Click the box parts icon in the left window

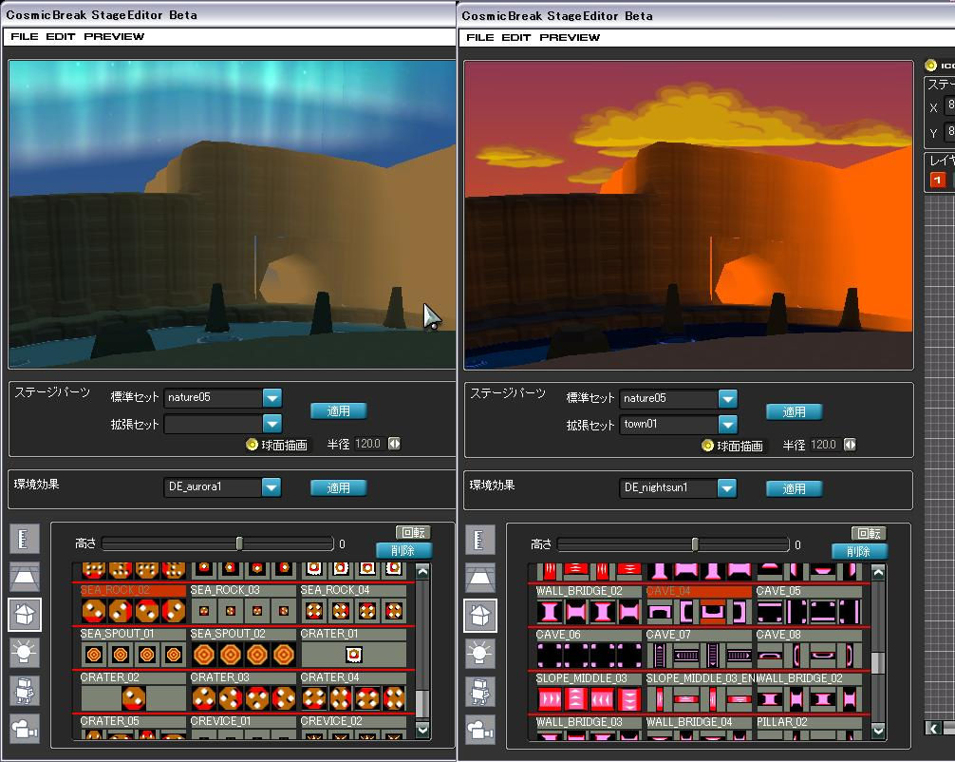tap(25, 615)
